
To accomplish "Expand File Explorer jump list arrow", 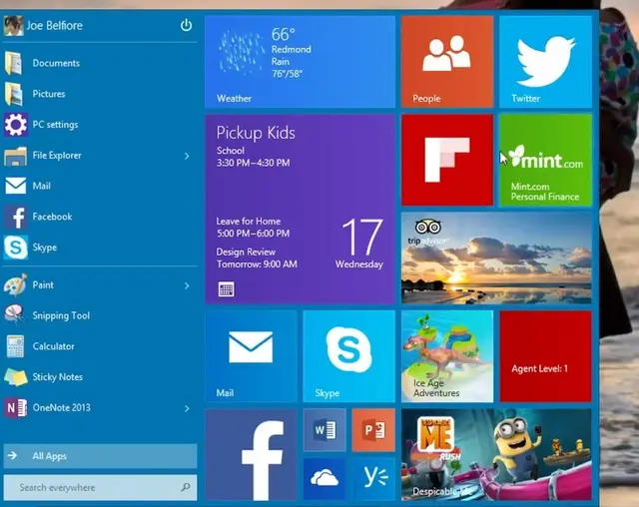I will (187, 156).
